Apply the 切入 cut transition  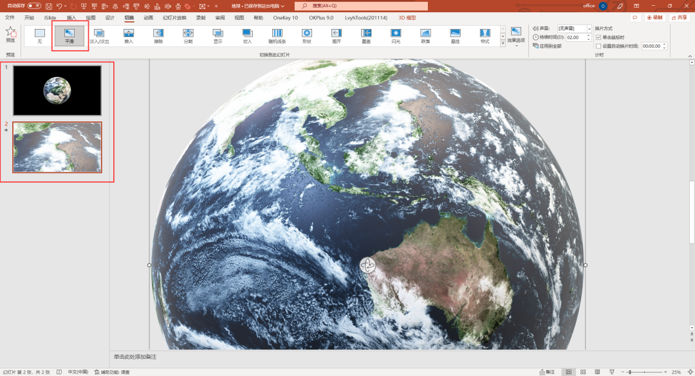[247, 36]
